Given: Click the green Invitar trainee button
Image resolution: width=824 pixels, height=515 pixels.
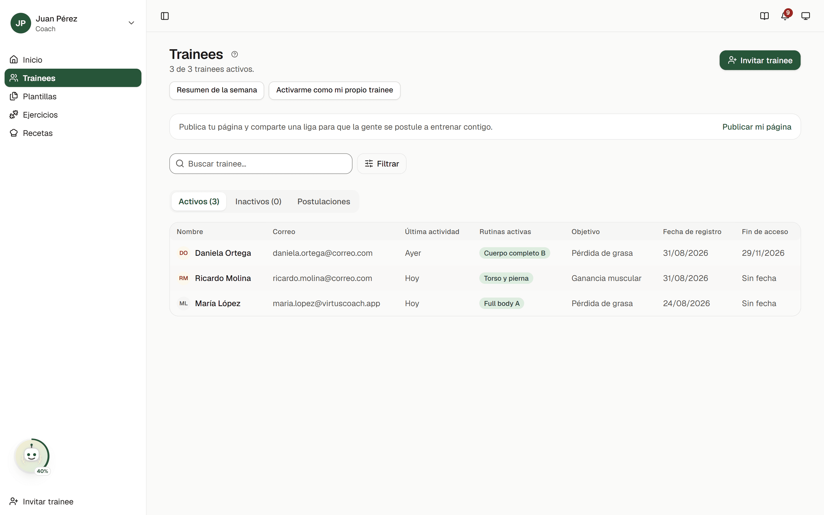Looking at the screenshot, I should (x=760, y=60).
